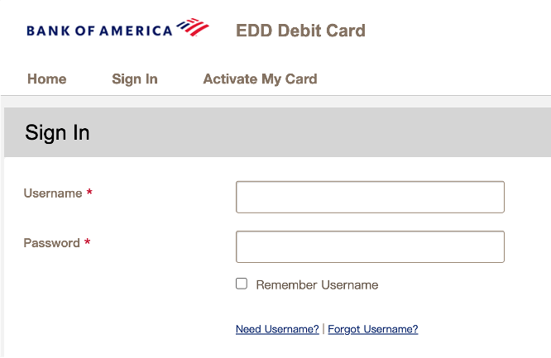Focus the Password text input box
Image resolution: width=551 pixels, height=358 pixels.
coord(370,246)
